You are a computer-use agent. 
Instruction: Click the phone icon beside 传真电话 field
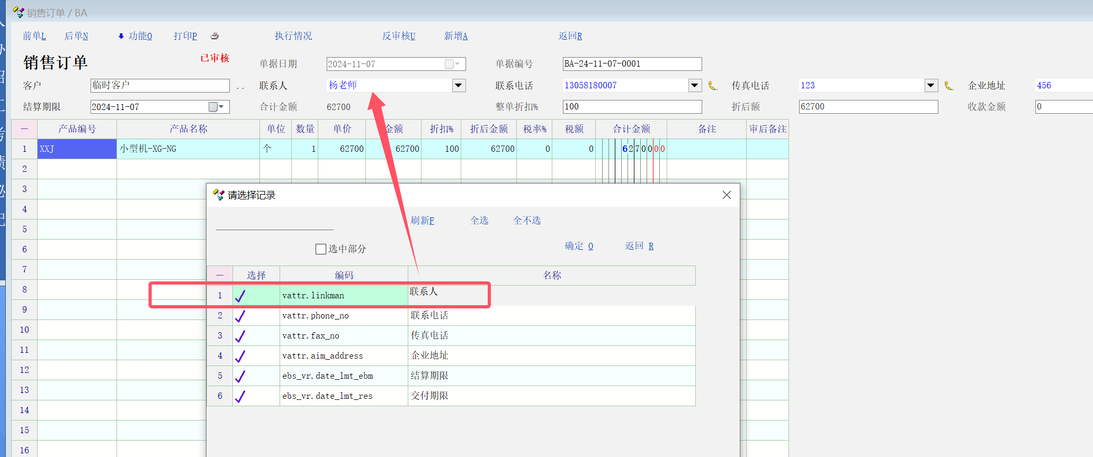click(949, 86)
